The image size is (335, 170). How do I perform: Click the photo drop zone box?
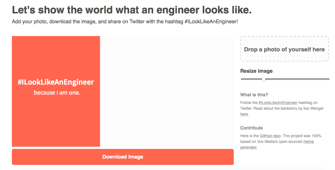(284, 49)
